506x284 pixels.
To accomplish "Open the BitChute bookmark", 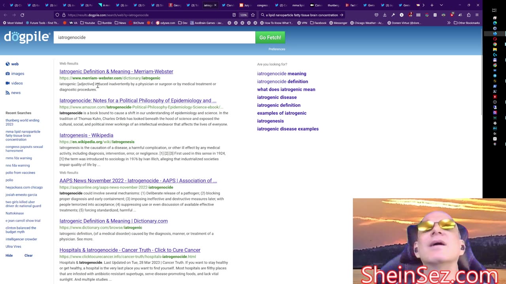I will click(136, 23).
